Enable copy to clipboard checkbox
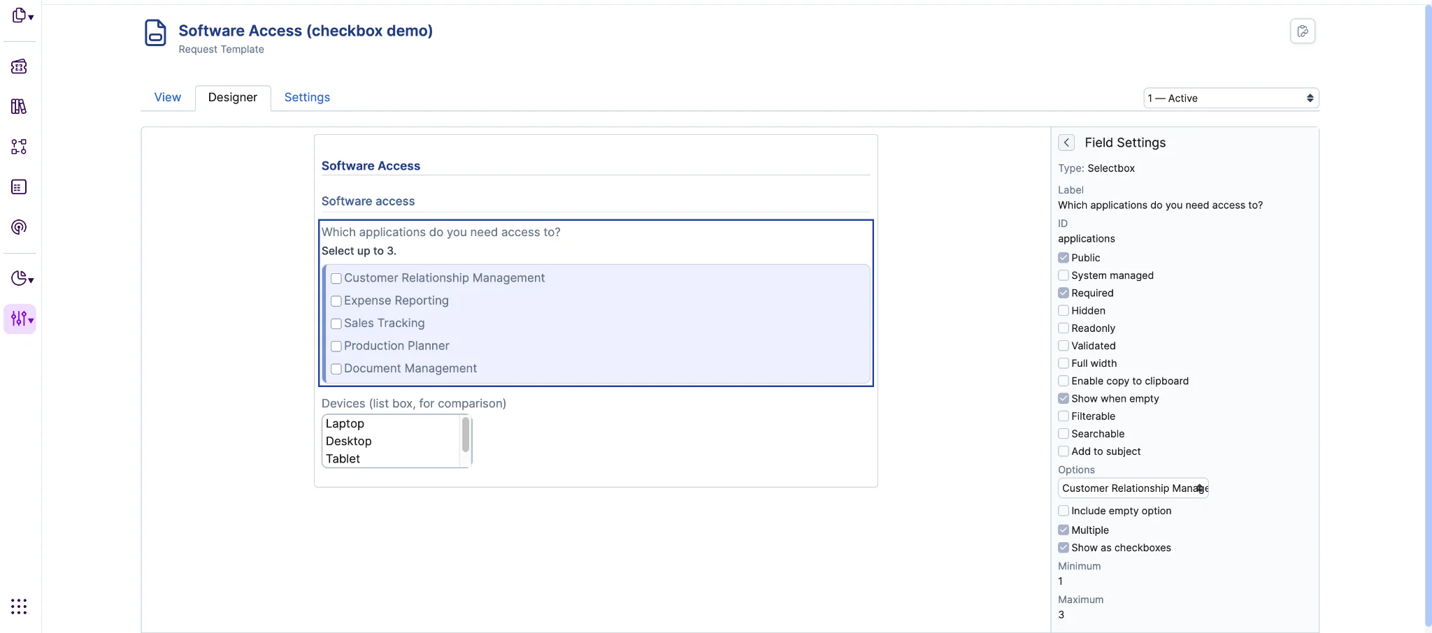The width and height of the screenshot is (1432, 633). point(1064,381)
